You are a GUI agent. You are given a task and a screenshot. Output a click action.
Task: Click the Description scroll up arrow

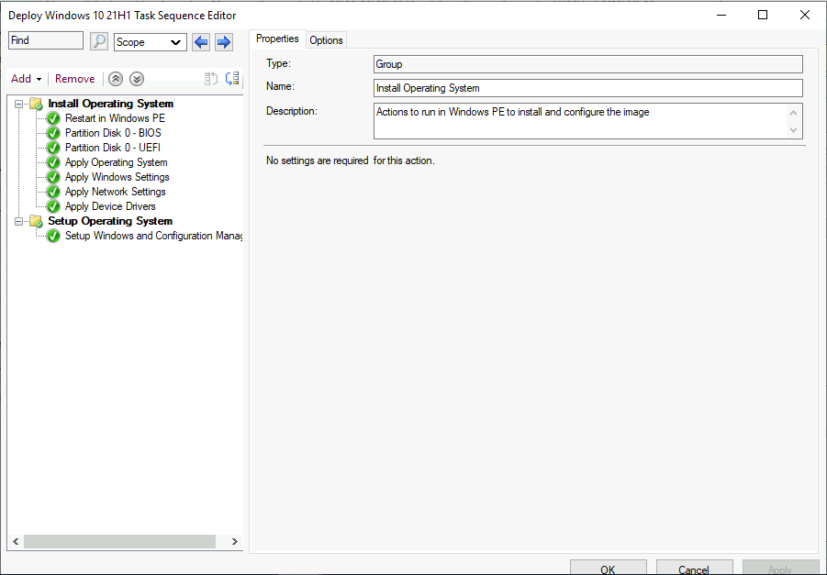click(793, 113)
